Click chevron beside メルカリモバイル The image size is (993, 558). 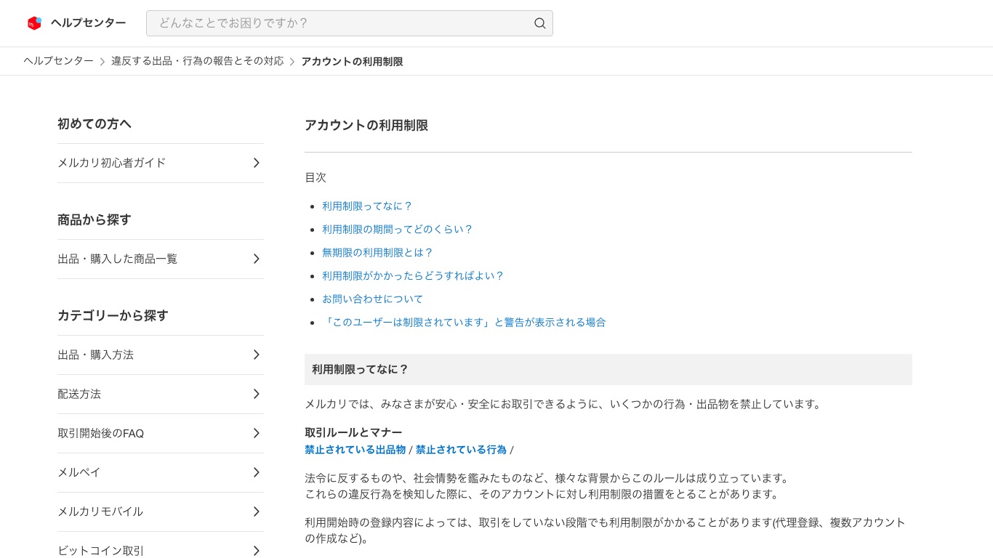[x=257, y=511]
